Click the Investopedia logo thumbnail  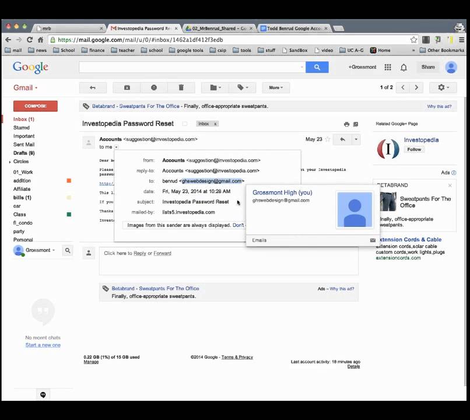click(x=388, y=149)
